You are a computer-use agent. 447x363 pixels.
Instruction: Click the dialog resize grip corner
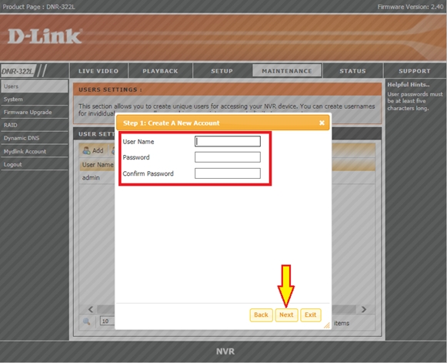(x=327, y=325)
